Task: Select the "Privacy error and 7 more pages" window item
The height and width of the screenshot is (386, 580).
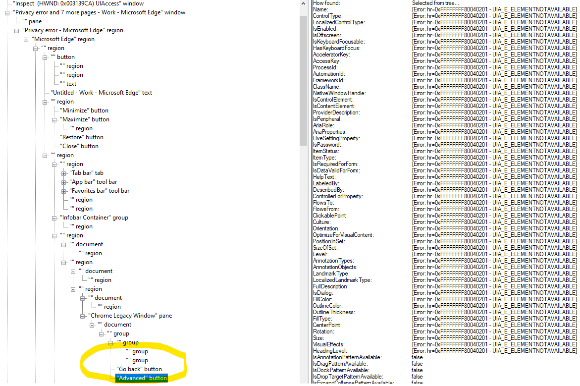Action: click(x=99, y=12)
